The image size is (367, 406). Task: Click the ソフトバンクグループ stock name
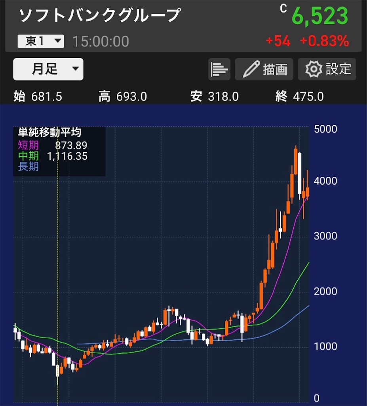[x=100, y=15]
